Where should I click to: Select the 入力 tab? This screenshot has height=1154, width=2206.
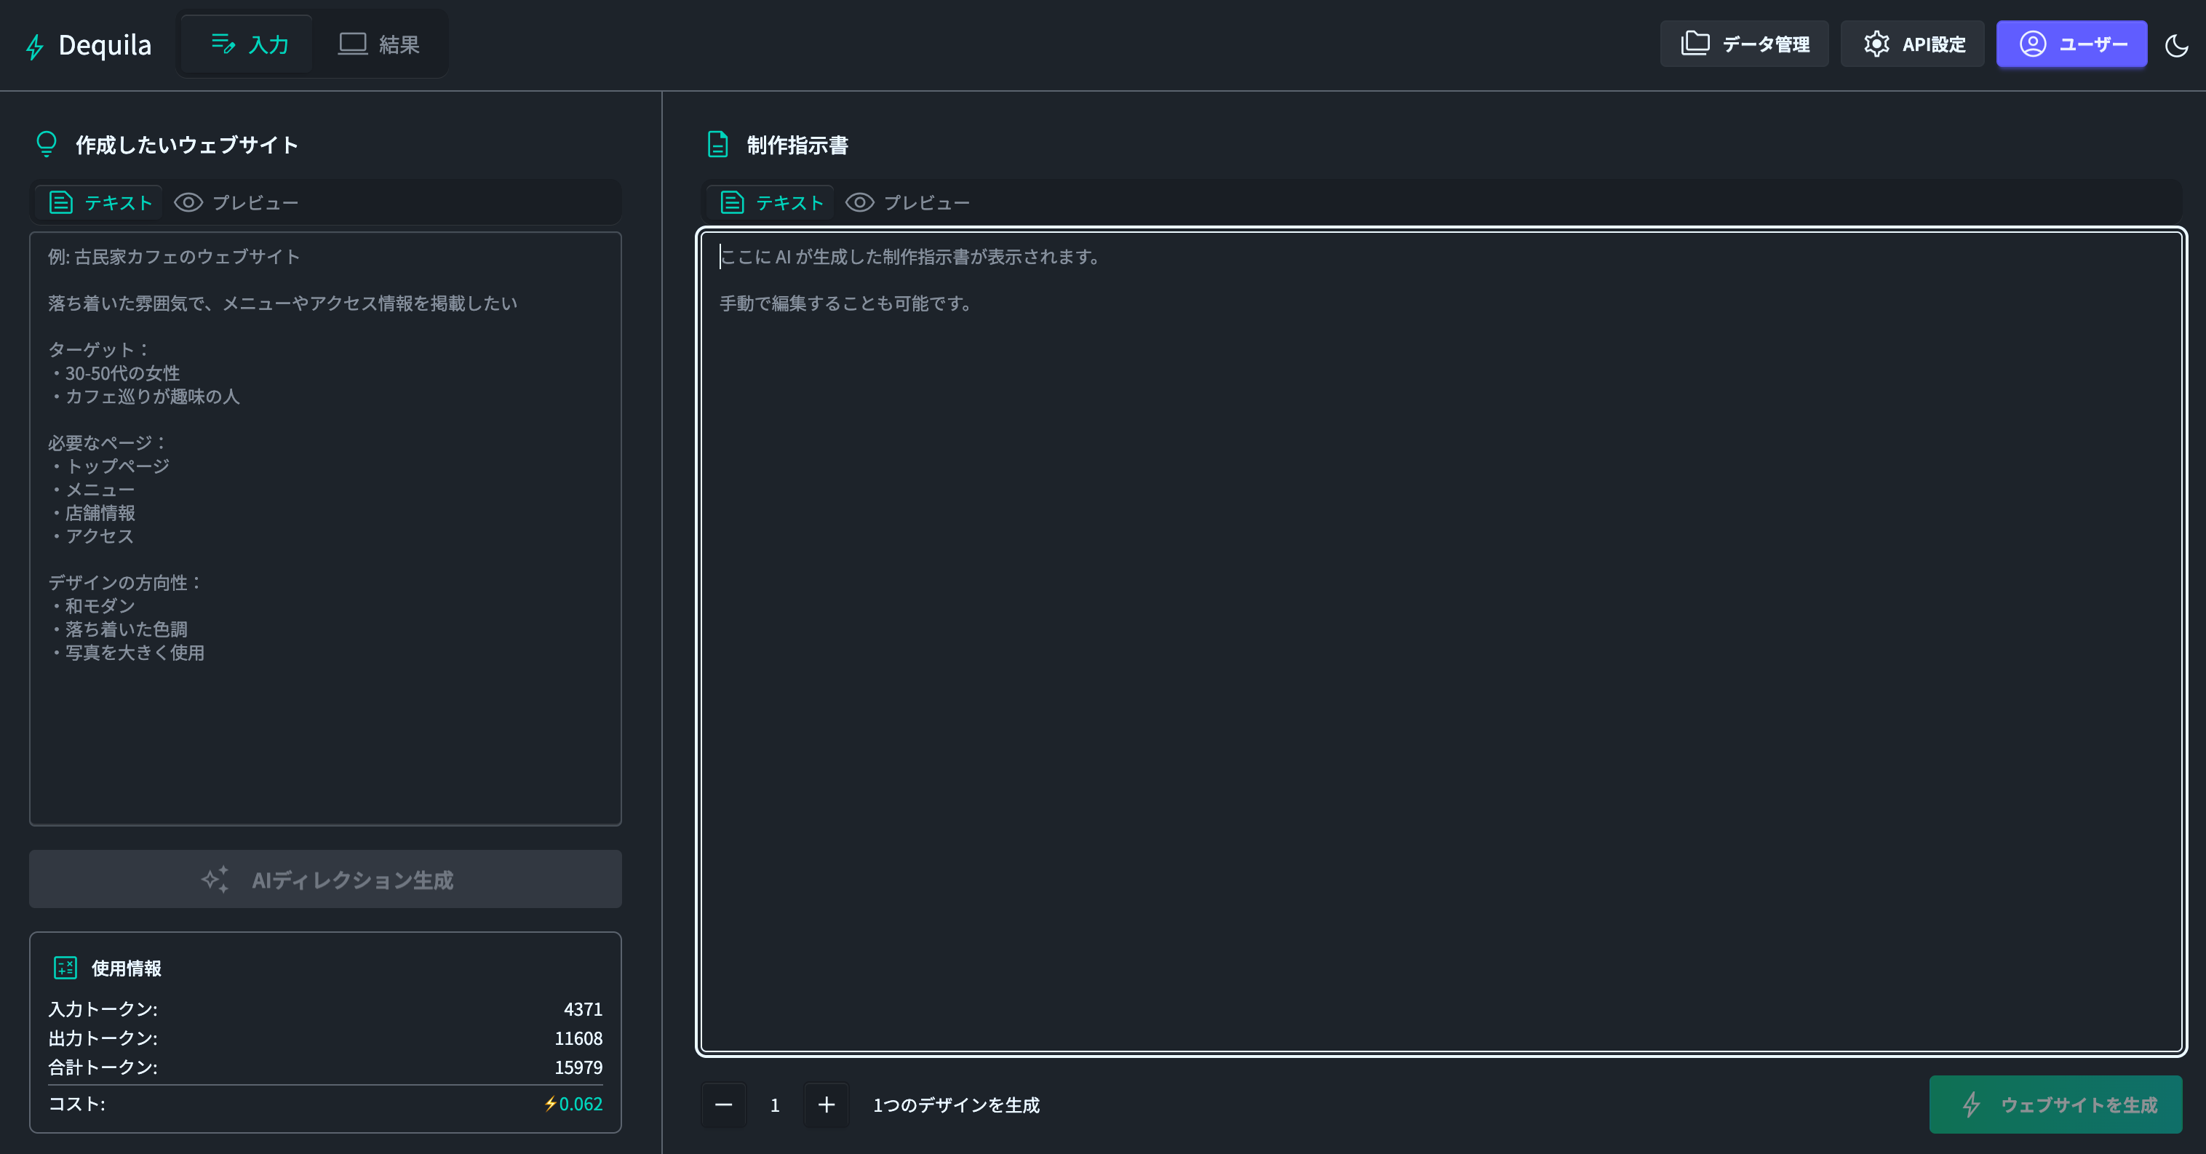point(250,44)
